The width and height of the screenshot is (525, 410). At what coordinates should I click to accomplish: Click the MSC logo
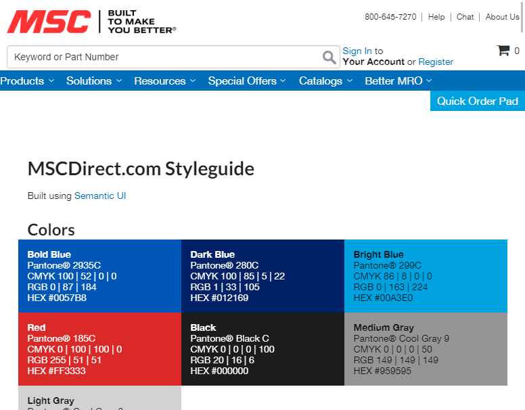pyautogui.click(x=49, y=22)
